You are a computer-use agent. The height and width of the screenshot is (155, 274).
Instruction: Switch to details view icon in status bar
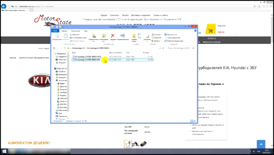(x=192, y=121)
